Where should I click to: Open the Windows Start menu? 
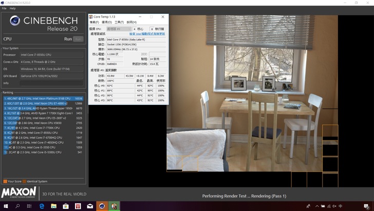pyautogui.click(x=6, y=206)
